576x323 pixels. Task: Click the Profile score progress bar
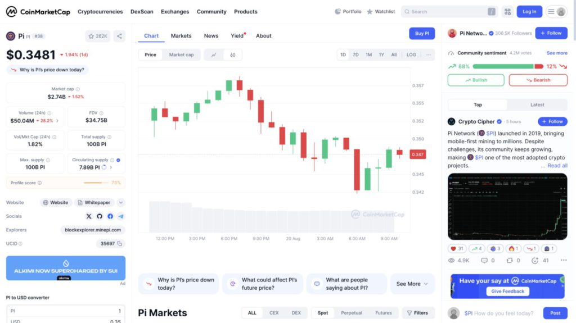96,183
